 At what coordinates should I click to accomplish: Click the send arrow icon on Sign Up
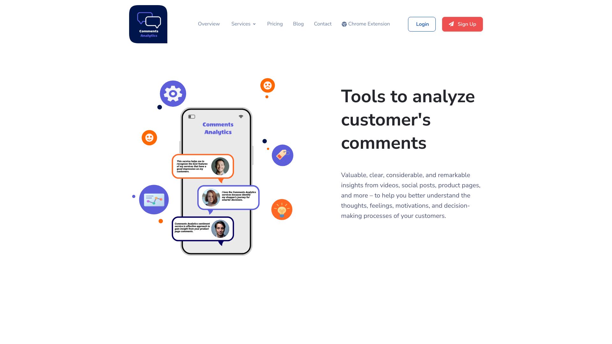click(x=451, y=24)
